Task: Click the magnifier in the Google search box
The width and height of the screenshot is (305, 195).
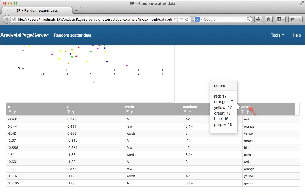Action: pos(248,19)
